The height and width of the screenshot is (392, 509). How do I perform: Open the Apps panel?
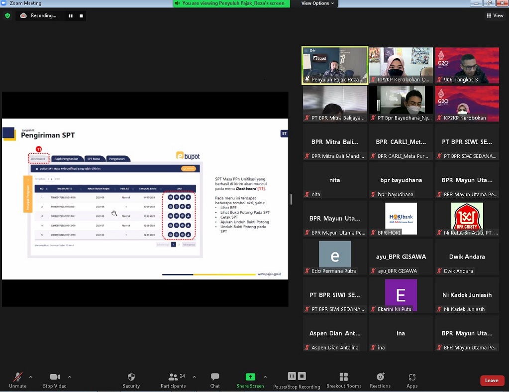coord(411,377)
